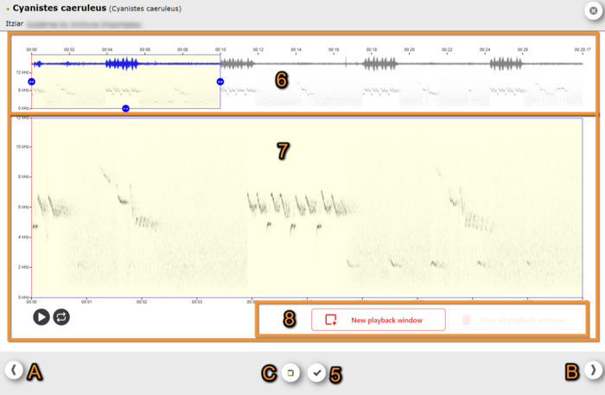This screenshot has width=605, height=395.
Task: Click the 00:02 mark on spectrogram axis
Action: tap(141, 303)
